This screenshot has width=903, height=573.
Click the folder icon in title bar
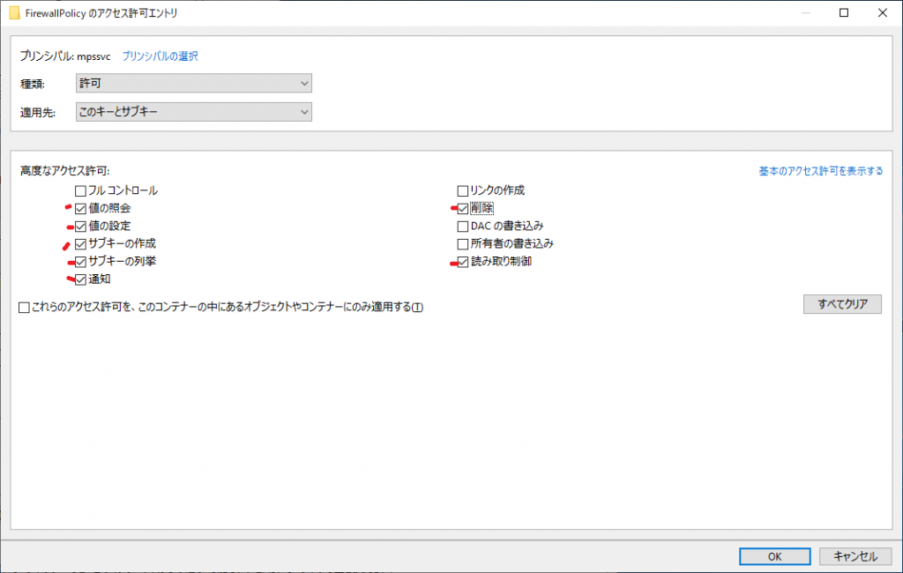pyautogui.click(x=14, y=12)
